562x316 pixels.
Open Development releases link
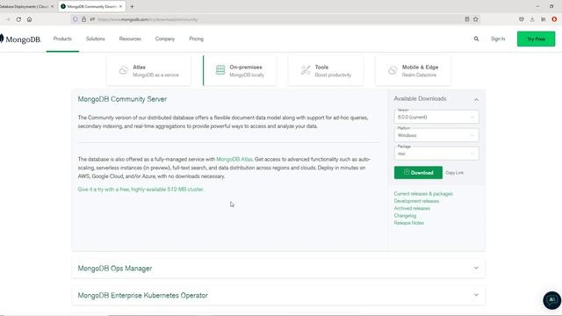point(416,201)
